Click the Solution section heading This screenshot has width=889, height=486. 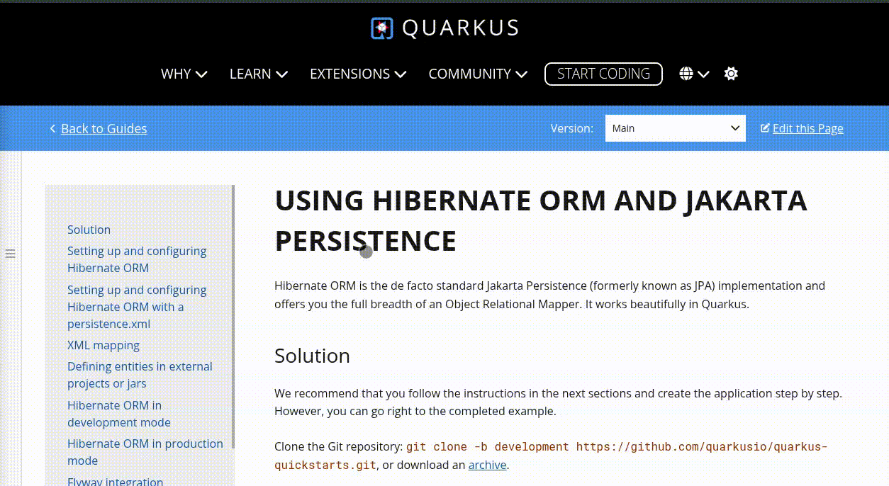[312, 356]
